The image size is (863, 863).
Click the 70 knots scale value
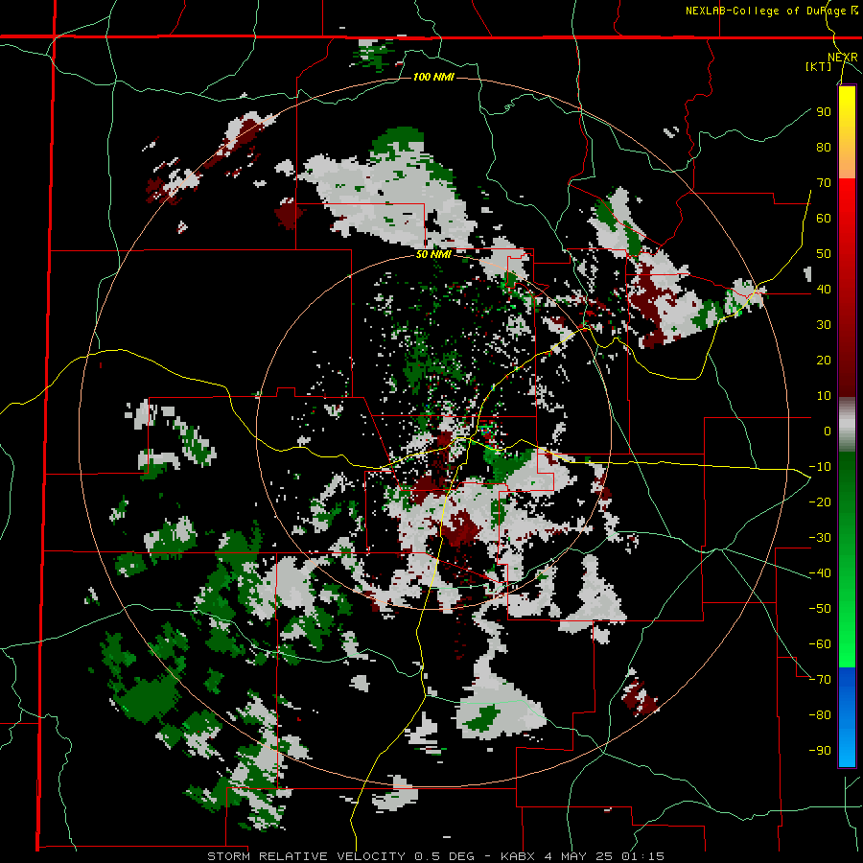[824, 183]
